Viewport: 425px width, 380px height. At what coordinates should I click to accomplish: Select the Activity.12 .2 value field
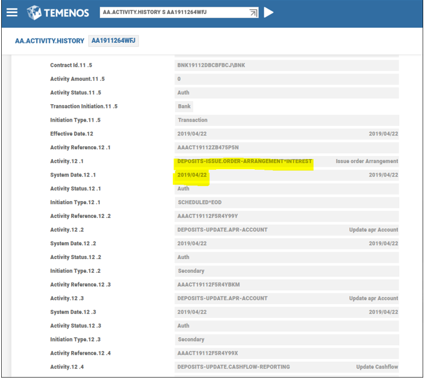click(x=286, y=230)
